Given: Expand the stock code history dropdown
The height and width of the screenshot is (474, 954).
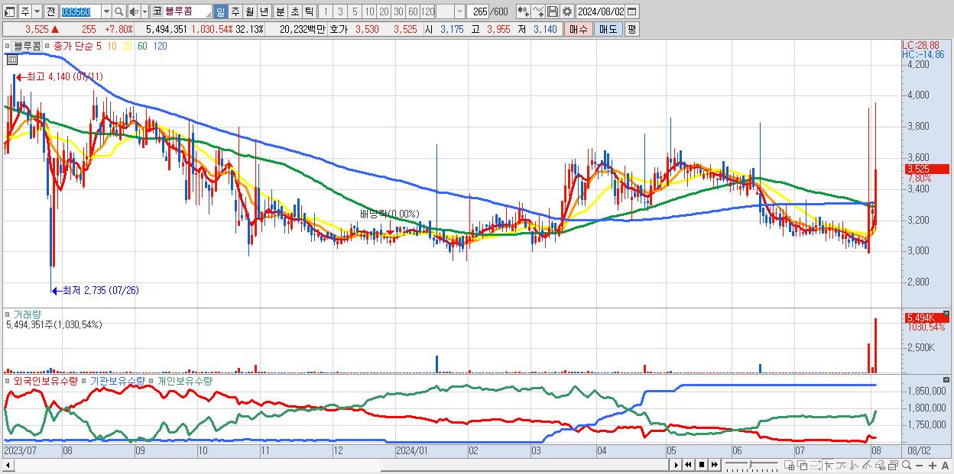Looking at the screenshot, I should pos(106,11).
